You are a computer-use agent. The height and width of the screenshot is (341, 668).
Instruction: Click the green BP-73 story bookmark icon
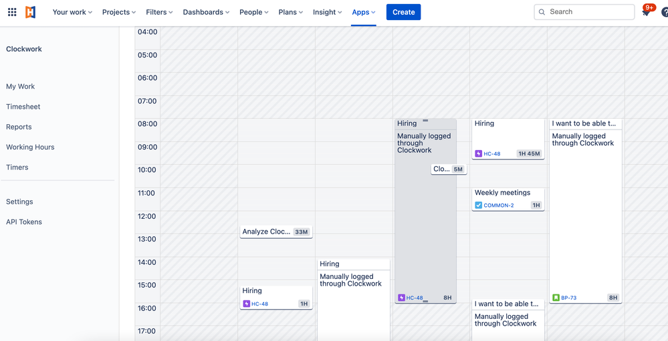(x=556, y=298)
